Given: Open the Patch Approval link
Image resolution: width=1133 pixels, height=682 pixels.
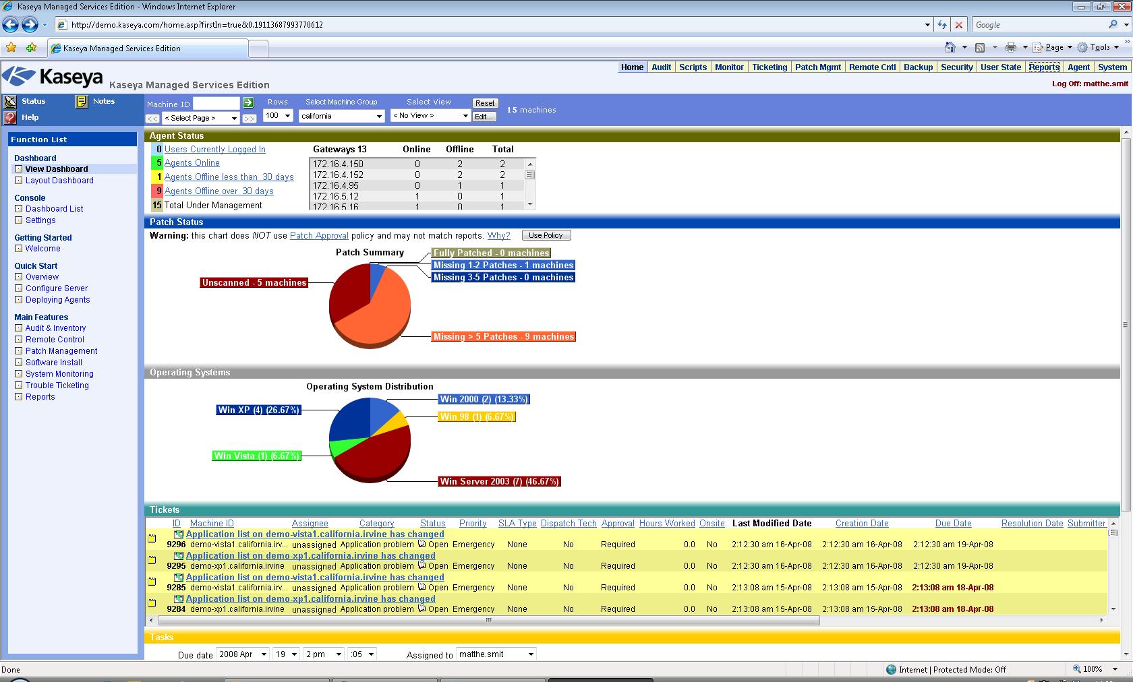Looking at the screenshot, I should pos(319,236).
